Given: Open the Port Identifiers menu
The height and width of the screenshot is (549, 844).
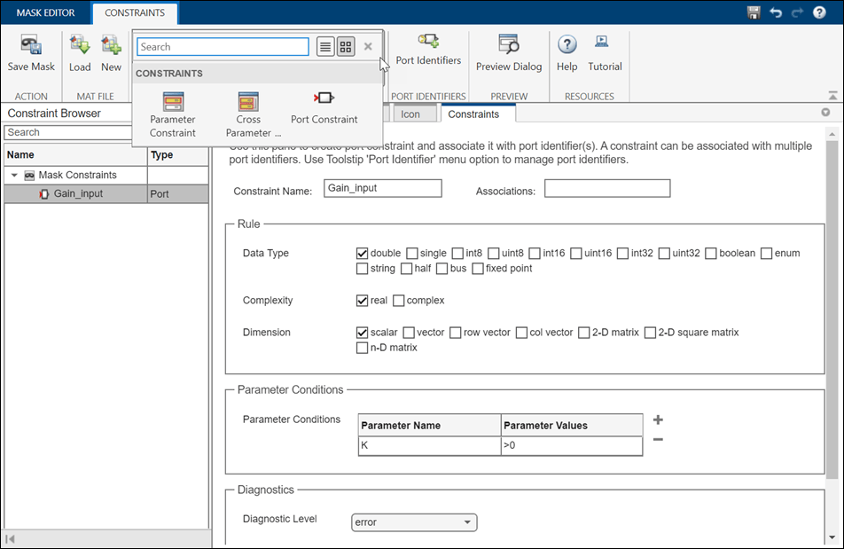Looking at the screenshot, I should point(428,50).
